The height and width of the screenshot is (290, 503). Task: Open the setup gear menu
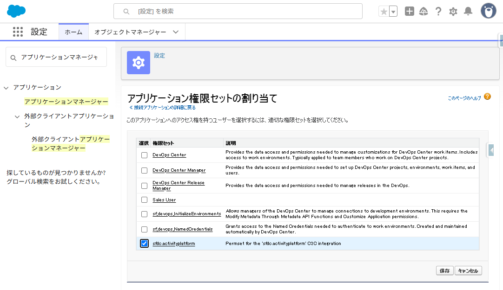(x=453, y=12)
